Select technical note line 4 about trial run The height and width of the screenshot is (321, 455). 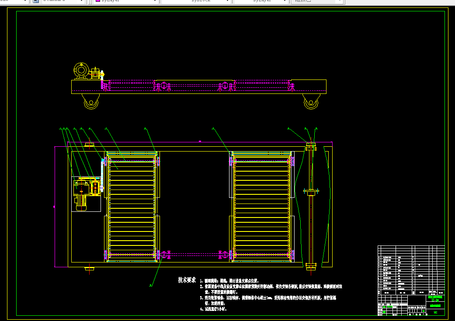(213, 309)
